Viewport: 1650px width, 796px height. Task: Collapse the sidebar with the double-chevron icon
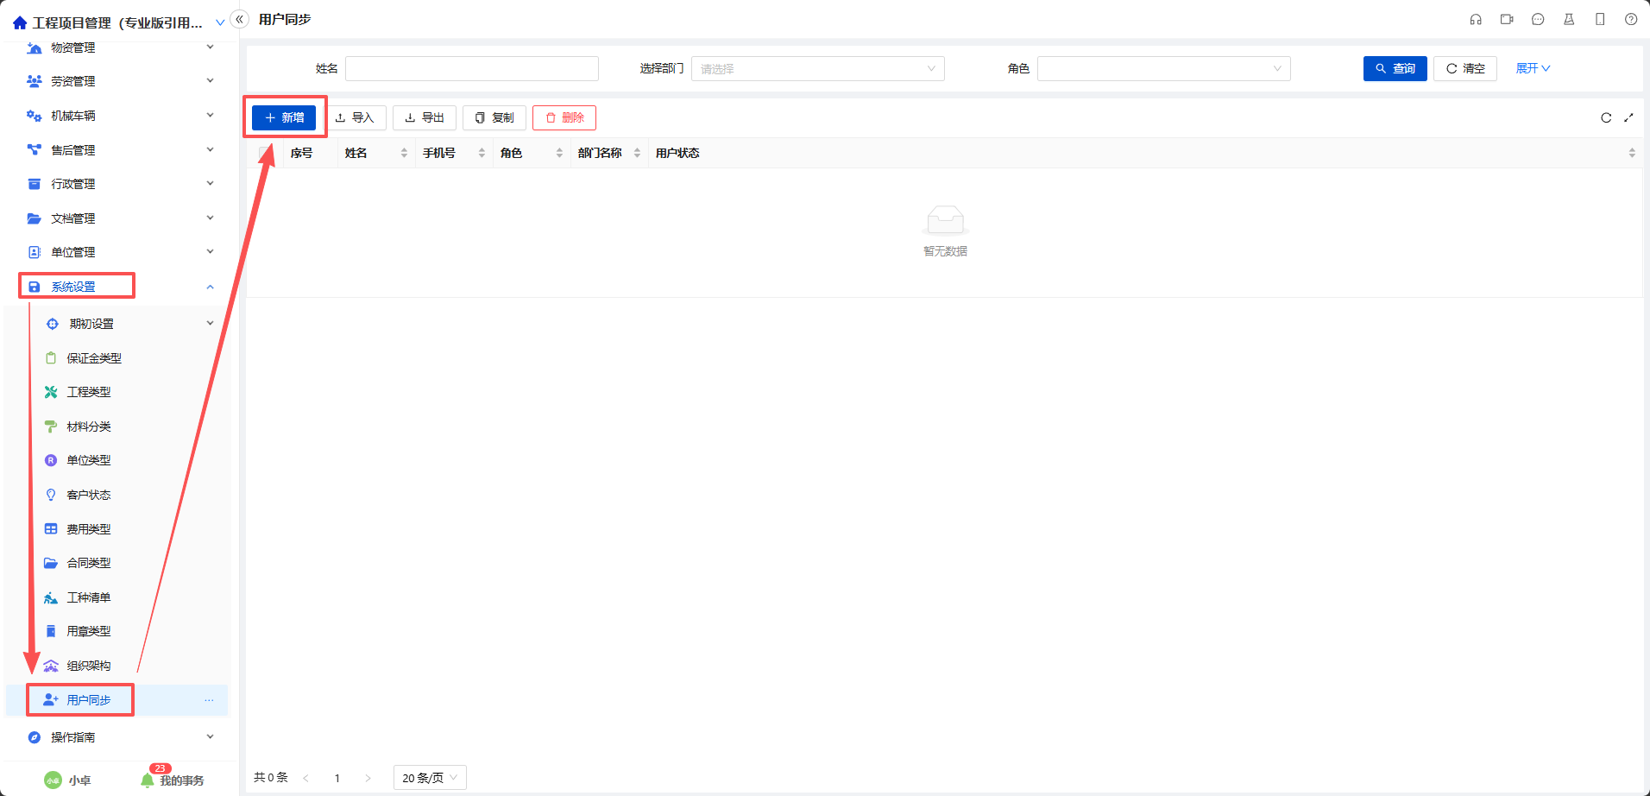tap(240, 19)
